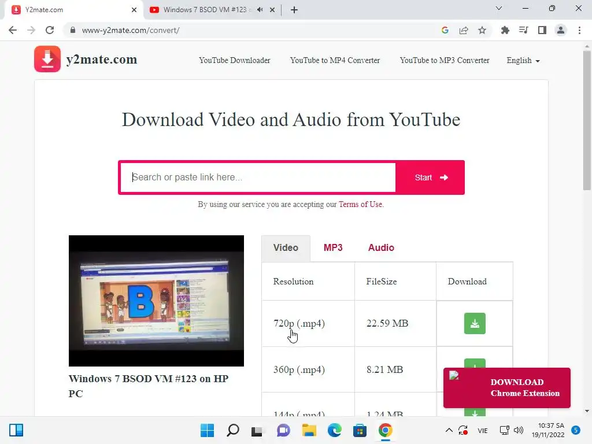Switch to the Y2mate.com browser tab

coord(73,10)
